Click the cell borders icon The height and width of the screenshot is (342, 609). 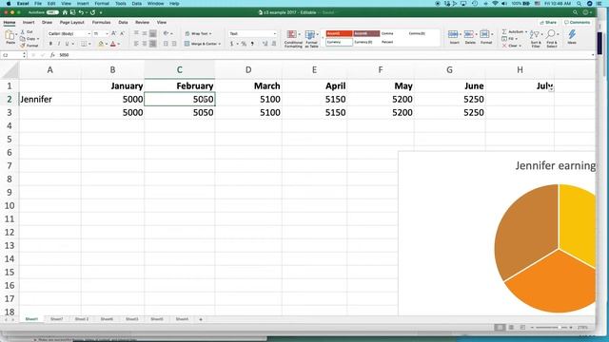(84, 44)
